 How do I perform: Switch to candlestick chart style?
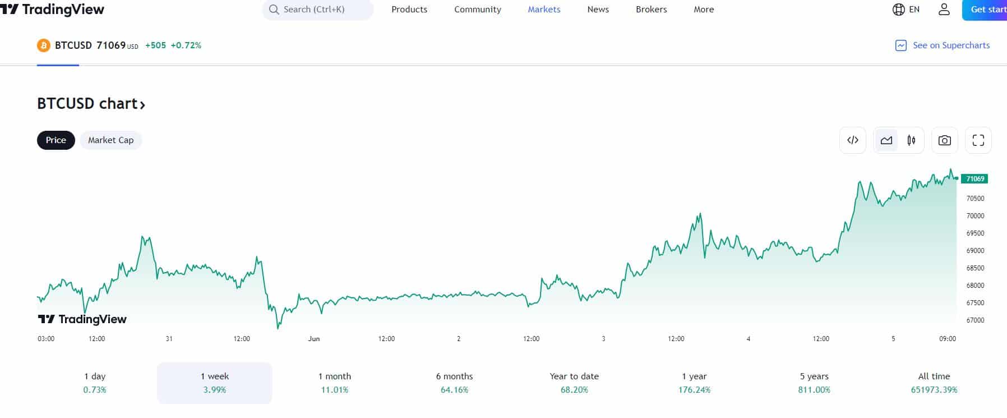[912, 140]
